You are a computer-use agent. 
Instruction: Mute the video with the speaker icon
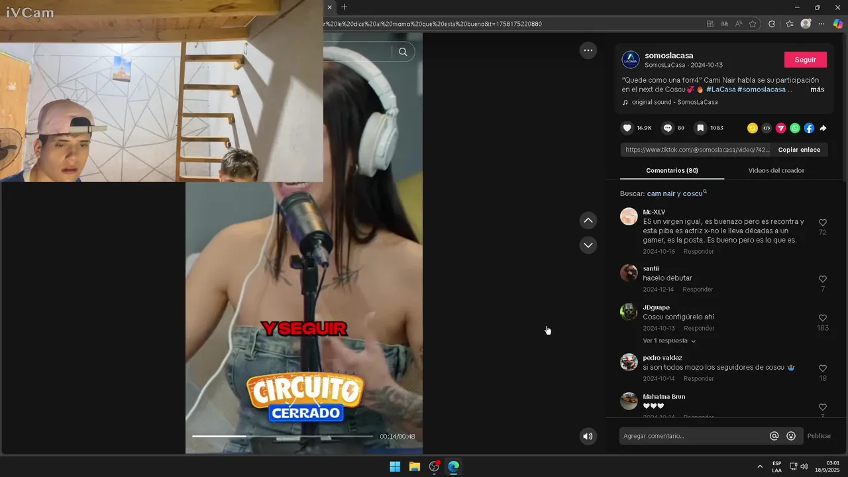click(x=588, y=436)
